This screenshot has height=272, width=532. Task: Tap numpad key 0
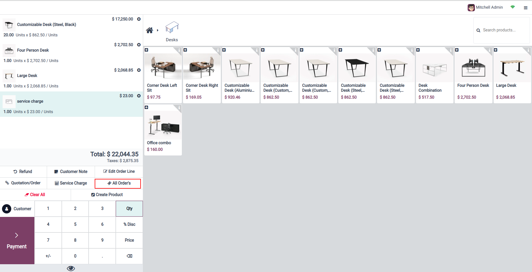coord(75,256)
